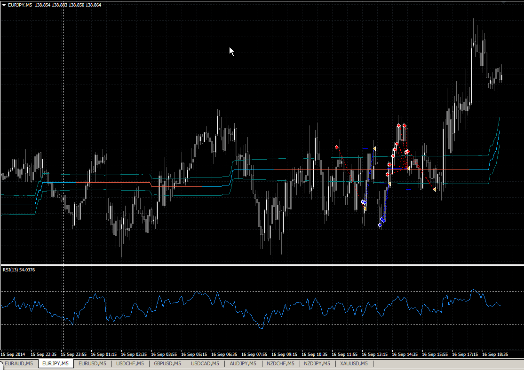Viewport: 524px width, 370px height.
Task: Select the USDCAD,M5 chart tab
Action: (205, 363)
